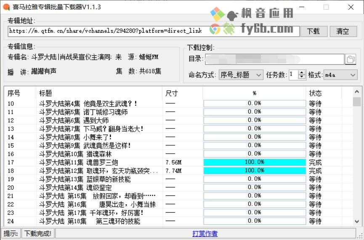Click the 0.0% progress bar of row 10

tap(255, 104)
